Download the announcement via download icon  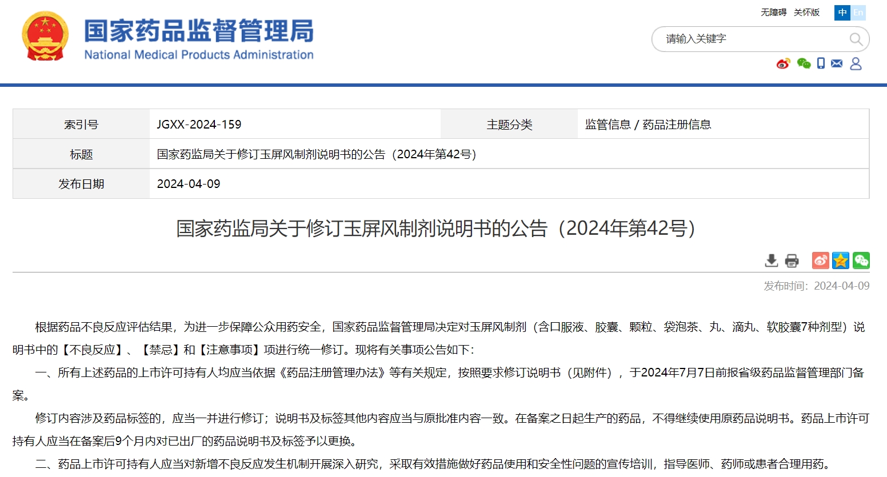click(x=772, y=260)
